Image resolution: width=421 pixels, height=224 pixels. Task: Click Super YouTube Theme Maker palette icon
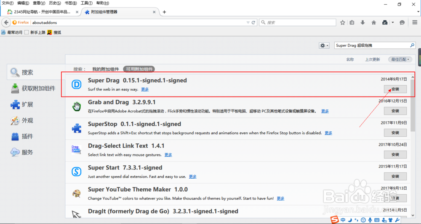click(76, 193)
